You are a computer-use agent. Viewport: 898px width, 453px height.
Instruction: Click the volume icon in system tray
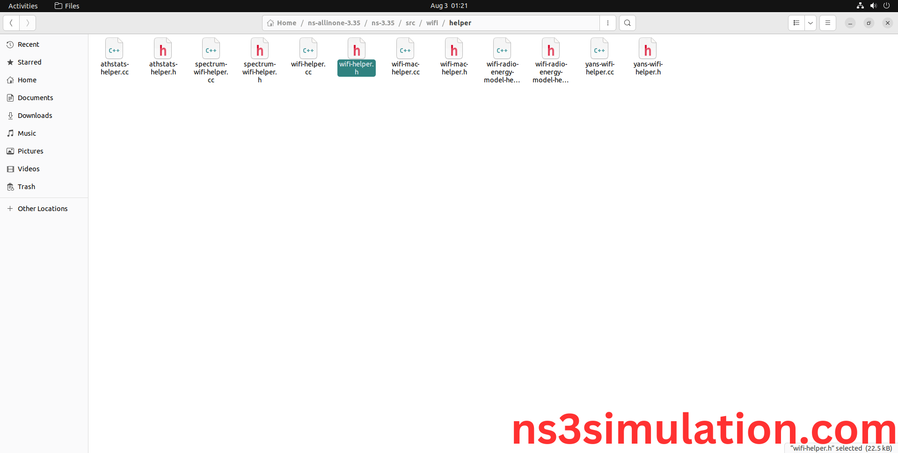pyautogui.click(x=873, y=6)
